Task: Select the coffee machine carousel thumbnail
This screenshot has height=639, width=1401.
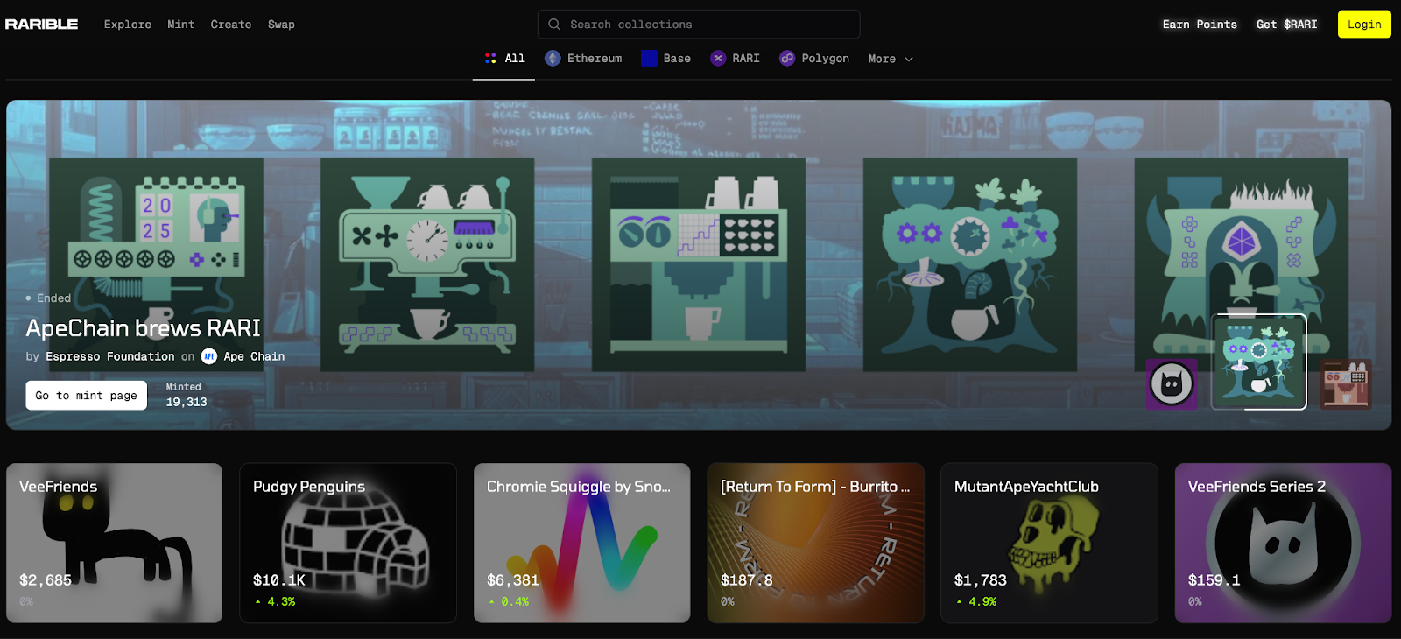Action: pyautogui.click(x=1346, y=383)
